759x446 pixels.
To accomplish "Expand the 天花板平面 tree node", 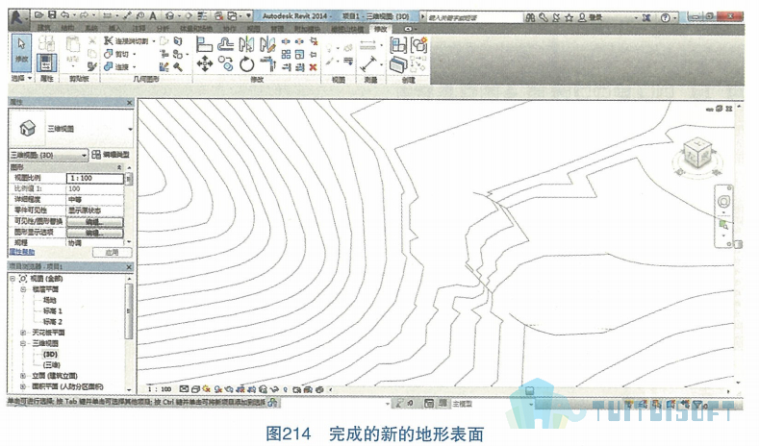I will 23,333.
